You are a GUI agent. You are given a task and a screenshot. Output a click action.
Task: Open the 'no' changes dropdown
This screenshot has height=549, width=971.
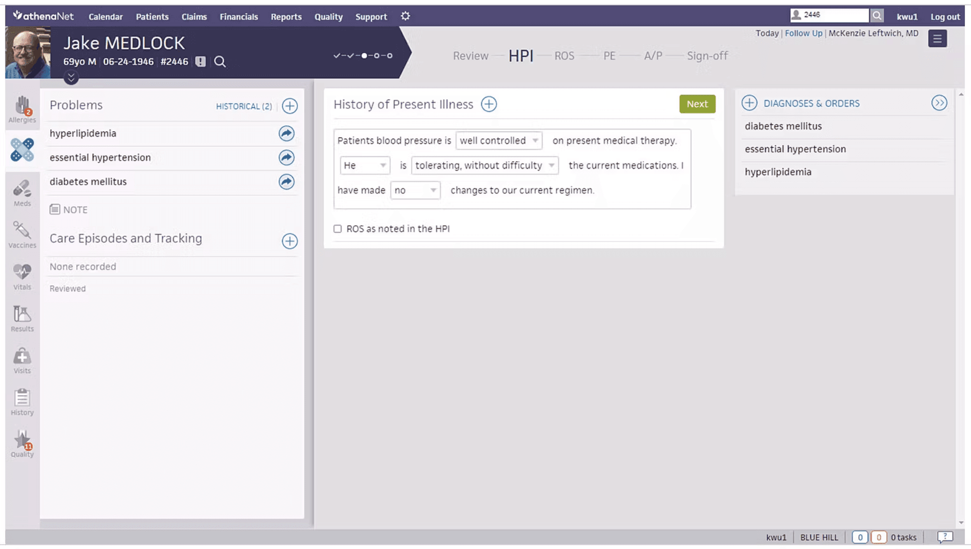(x=415, y=190)
